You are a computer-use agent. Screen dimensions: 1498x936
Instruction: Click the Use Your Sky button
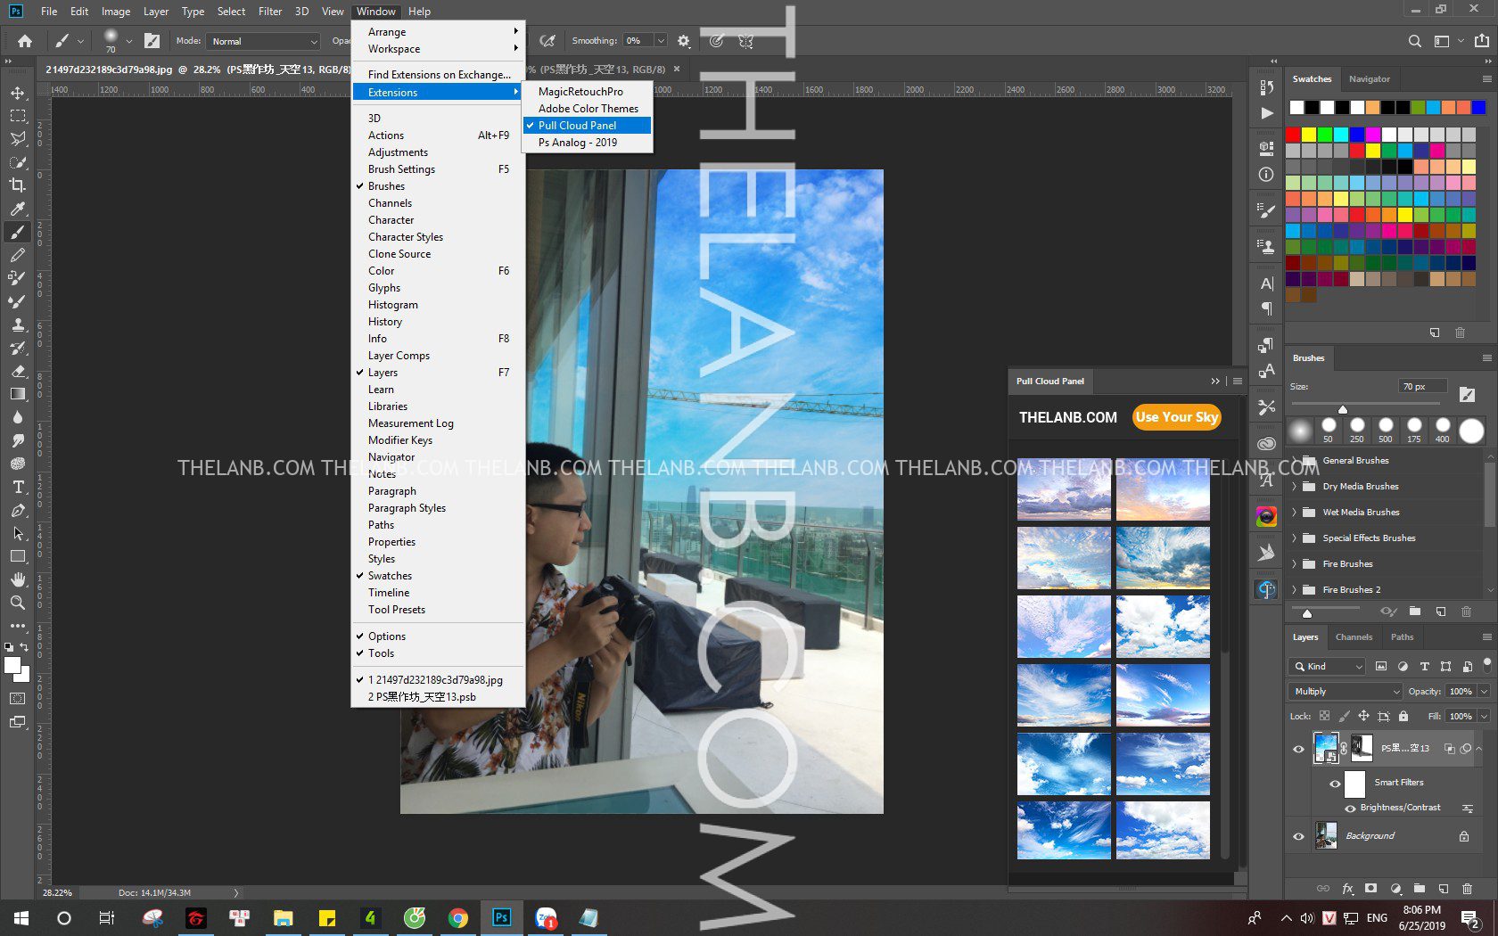click(1176, 417)
